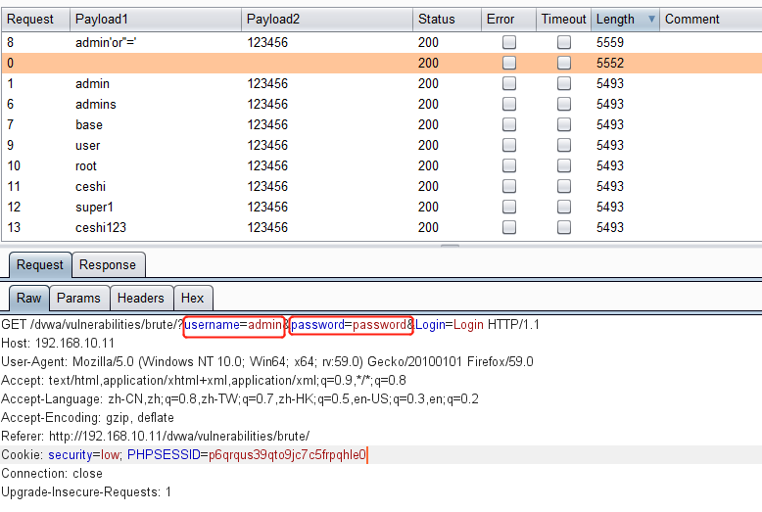Sort by Timeout column header
This screenshot has height=512, width=762.
pos(564,20)
